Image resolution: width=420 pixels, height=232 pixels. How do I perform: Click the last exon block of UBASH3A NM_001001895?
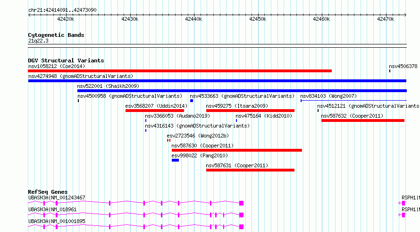tap(241, 227)
